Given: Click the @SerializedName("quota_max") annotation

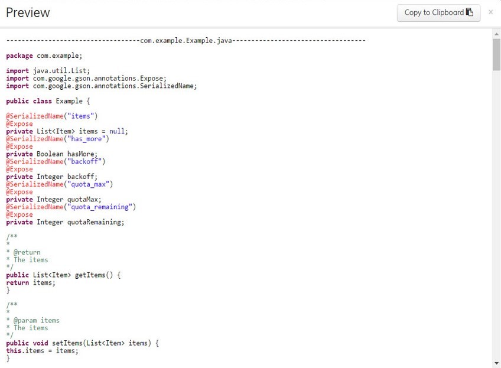Looking at the screenshot, I should coord(60,184).
